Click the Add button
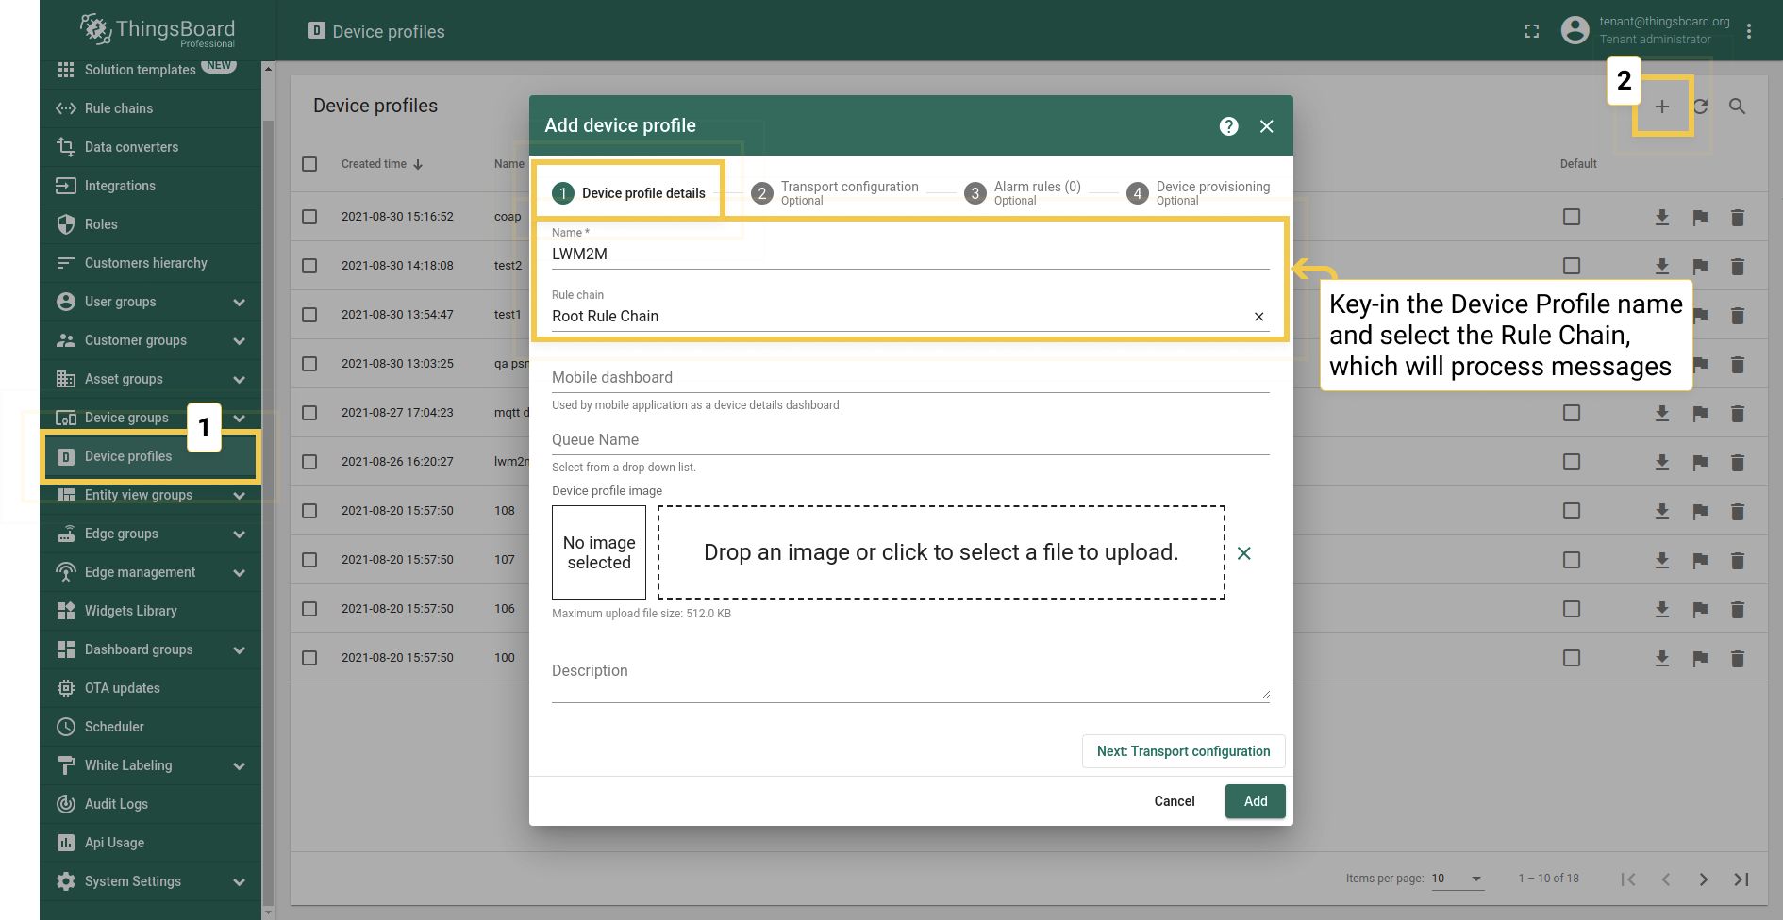This screenshot has width=1783, height=920. [x=1256, y=801]
